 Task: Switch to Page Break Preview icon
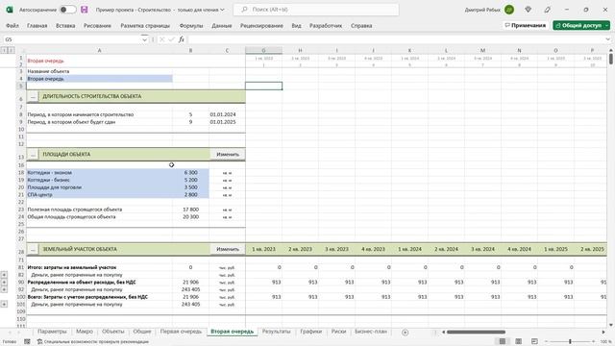point(534,341)
